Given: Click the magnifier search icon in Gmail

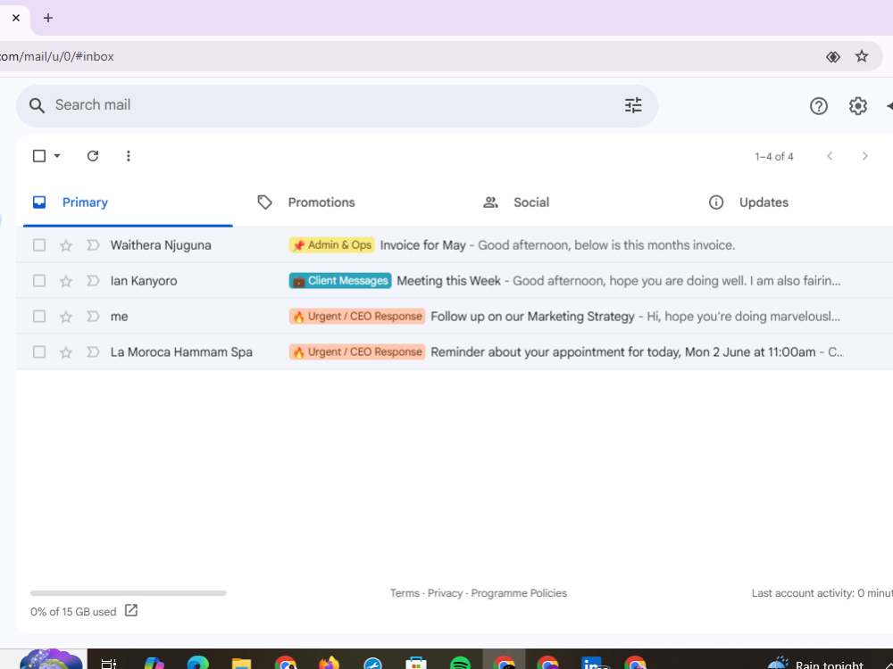Looking at the screenshot, I should point(37,105).
